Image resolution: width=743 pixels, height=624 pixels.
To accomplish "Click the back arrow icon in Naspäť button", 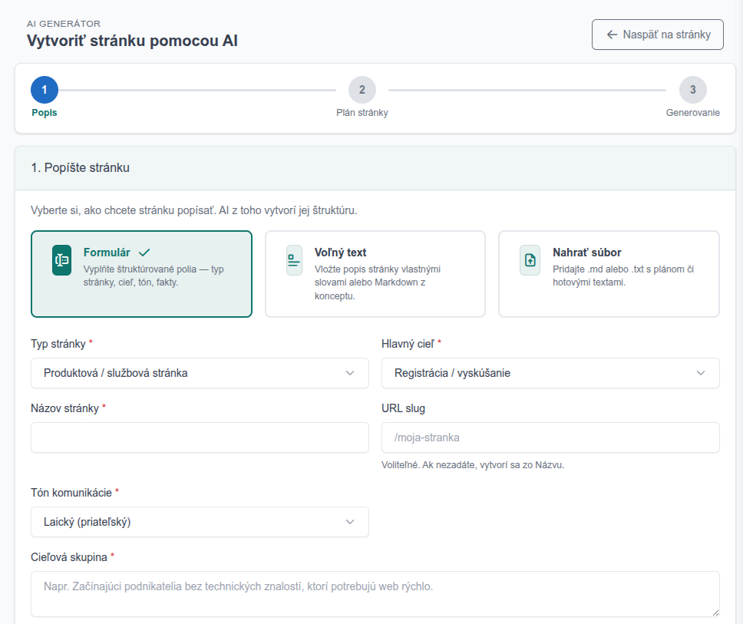I will click(613, 35).
